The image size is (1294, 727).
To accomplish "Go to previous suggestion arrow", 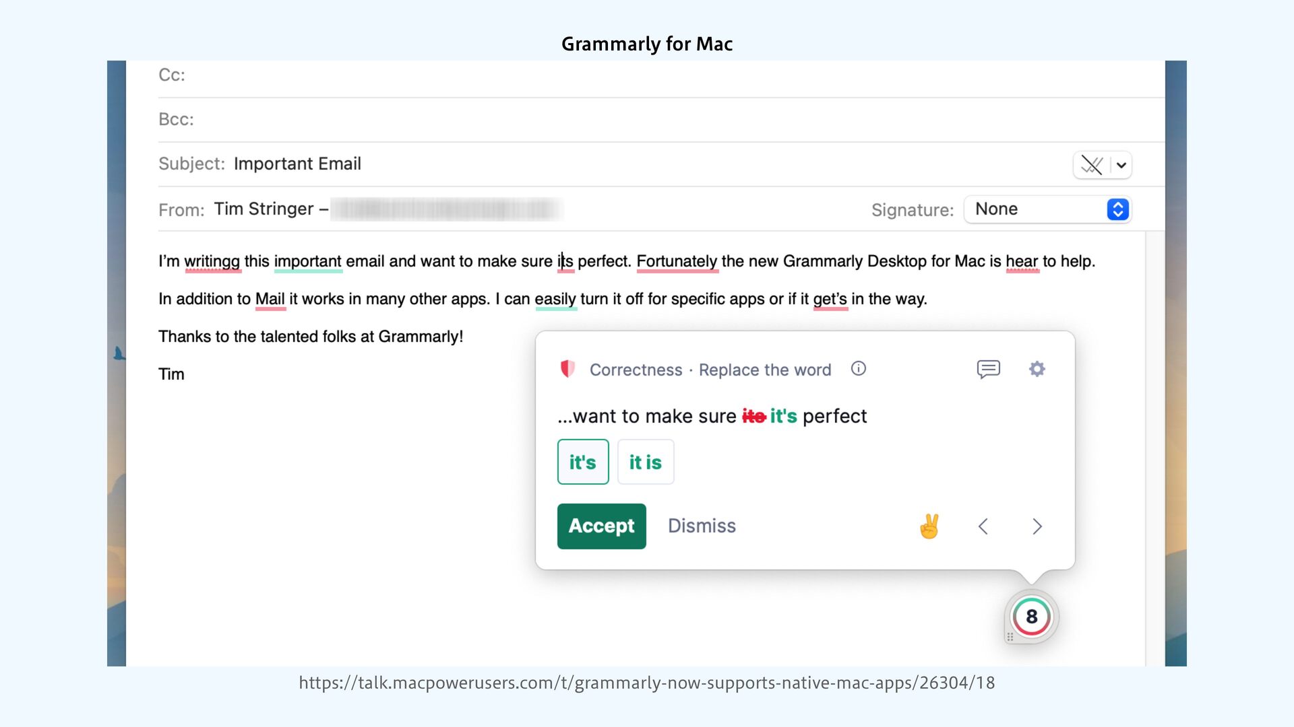I will point(983,526).
